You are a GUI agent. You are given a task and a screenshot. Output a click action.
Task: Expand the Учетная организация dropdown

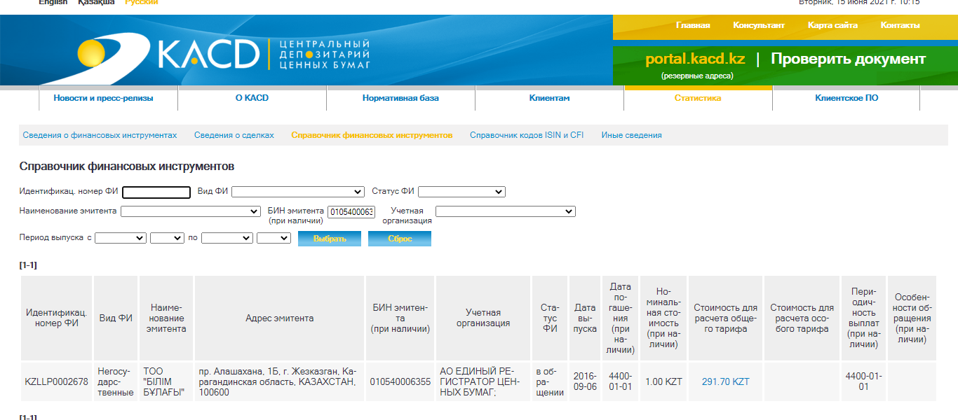pyautogui.click(x=505, y=211)
